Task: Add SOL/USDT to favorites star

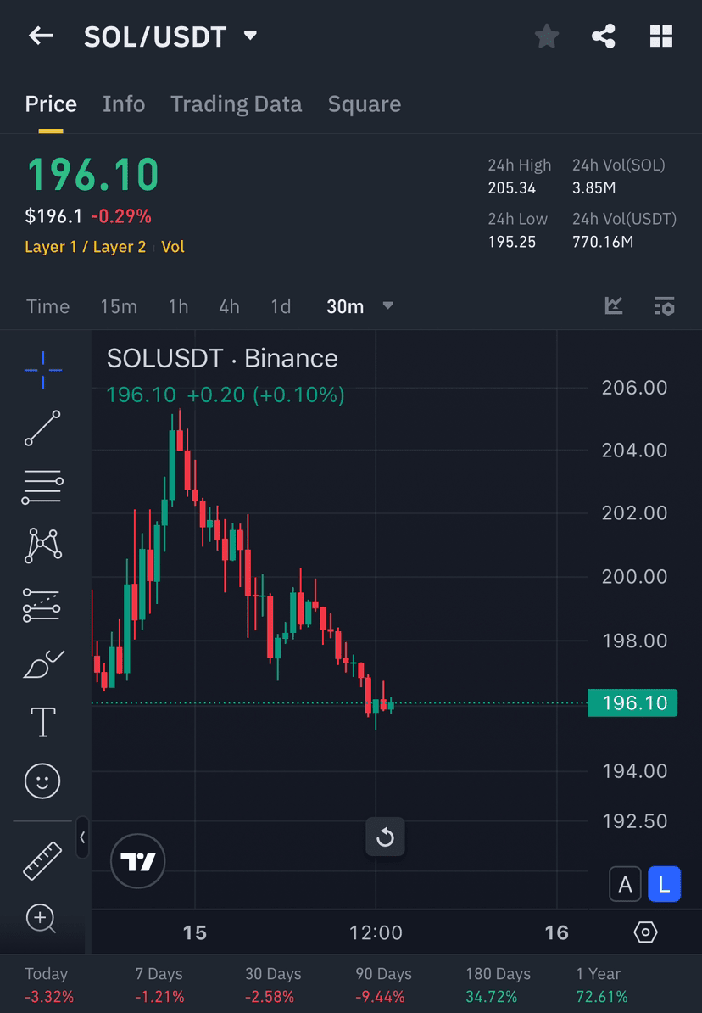Action: (546, 36)
